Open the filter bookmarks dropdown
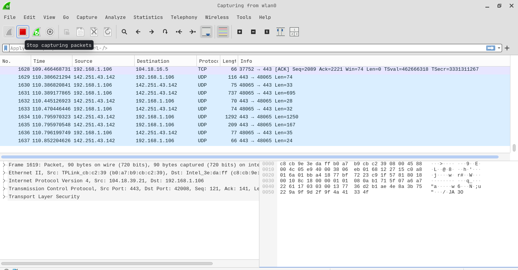 (x=5, y=48)
